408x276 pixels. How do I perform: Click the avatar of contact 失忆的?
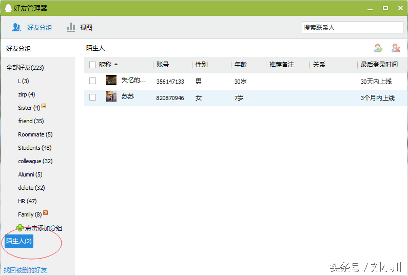coord(111,81)
